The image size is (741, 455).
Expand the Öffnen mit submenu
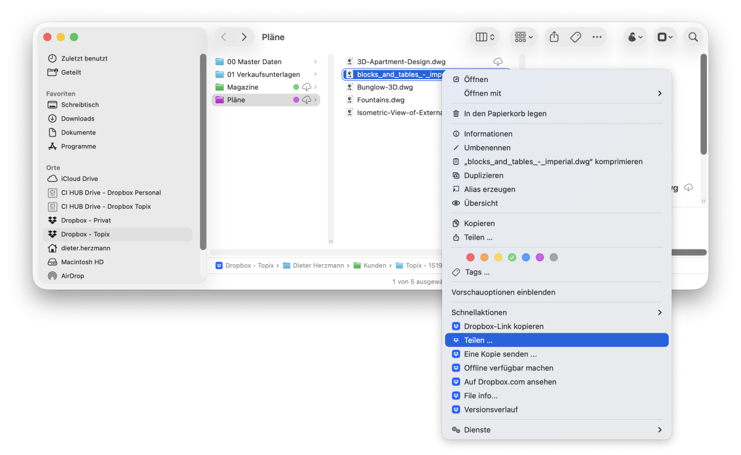[x=556, y=93]
